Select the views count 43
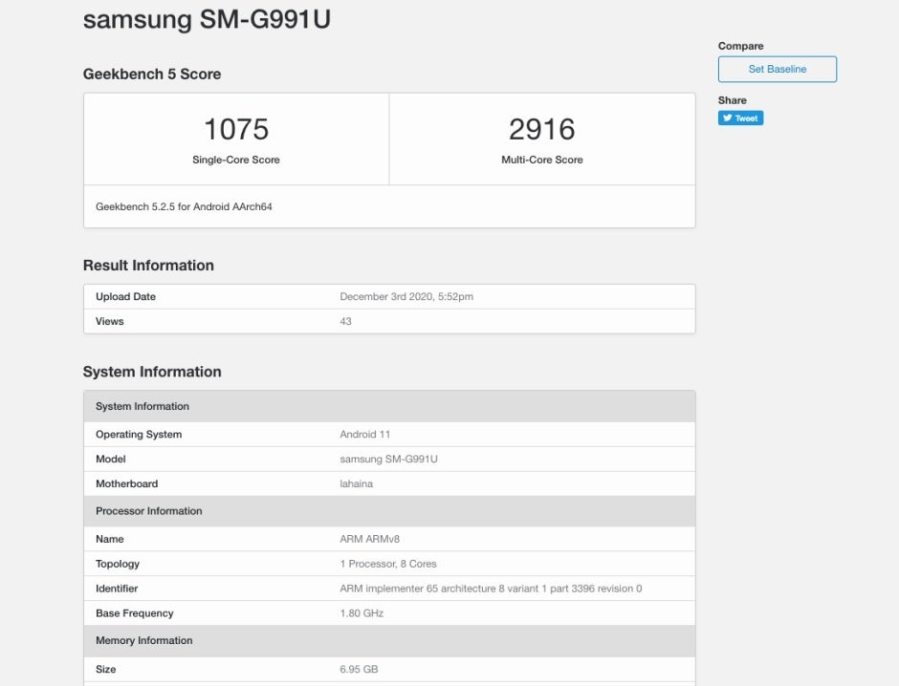This screenshot has height=686, width=899. 345,321
